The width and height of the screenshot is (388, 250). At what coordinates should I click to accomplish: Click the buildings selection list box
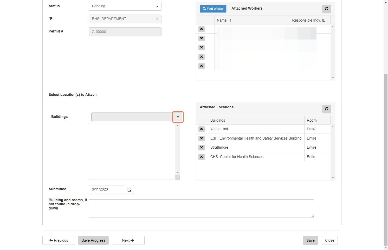coord(134,151)
